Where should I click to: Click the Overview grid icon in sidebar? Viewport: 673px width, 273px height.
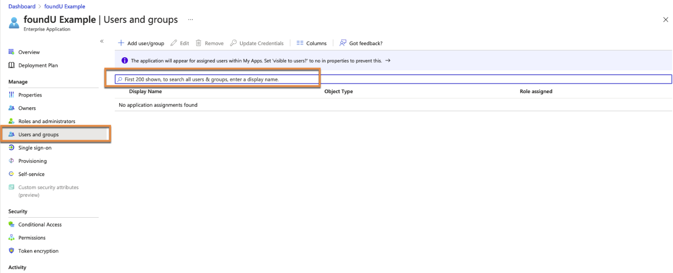11,52
